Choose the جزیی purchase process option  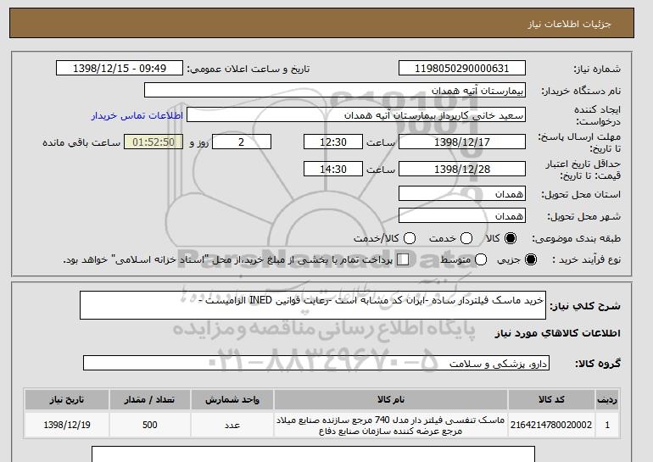(531, 259)
